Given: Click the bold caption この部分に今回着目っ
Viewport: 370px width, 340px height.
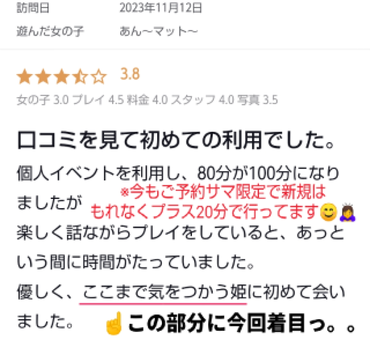Looking at the screenshot, I should [241, 323].
